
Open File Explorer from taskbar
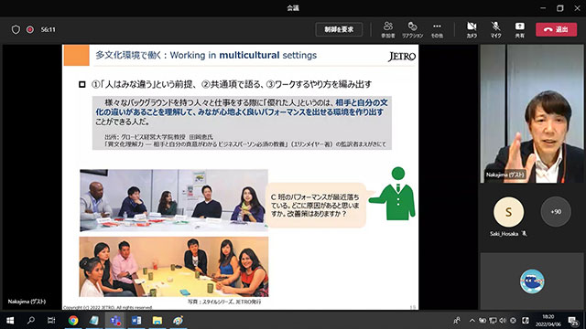click(157, 320)
